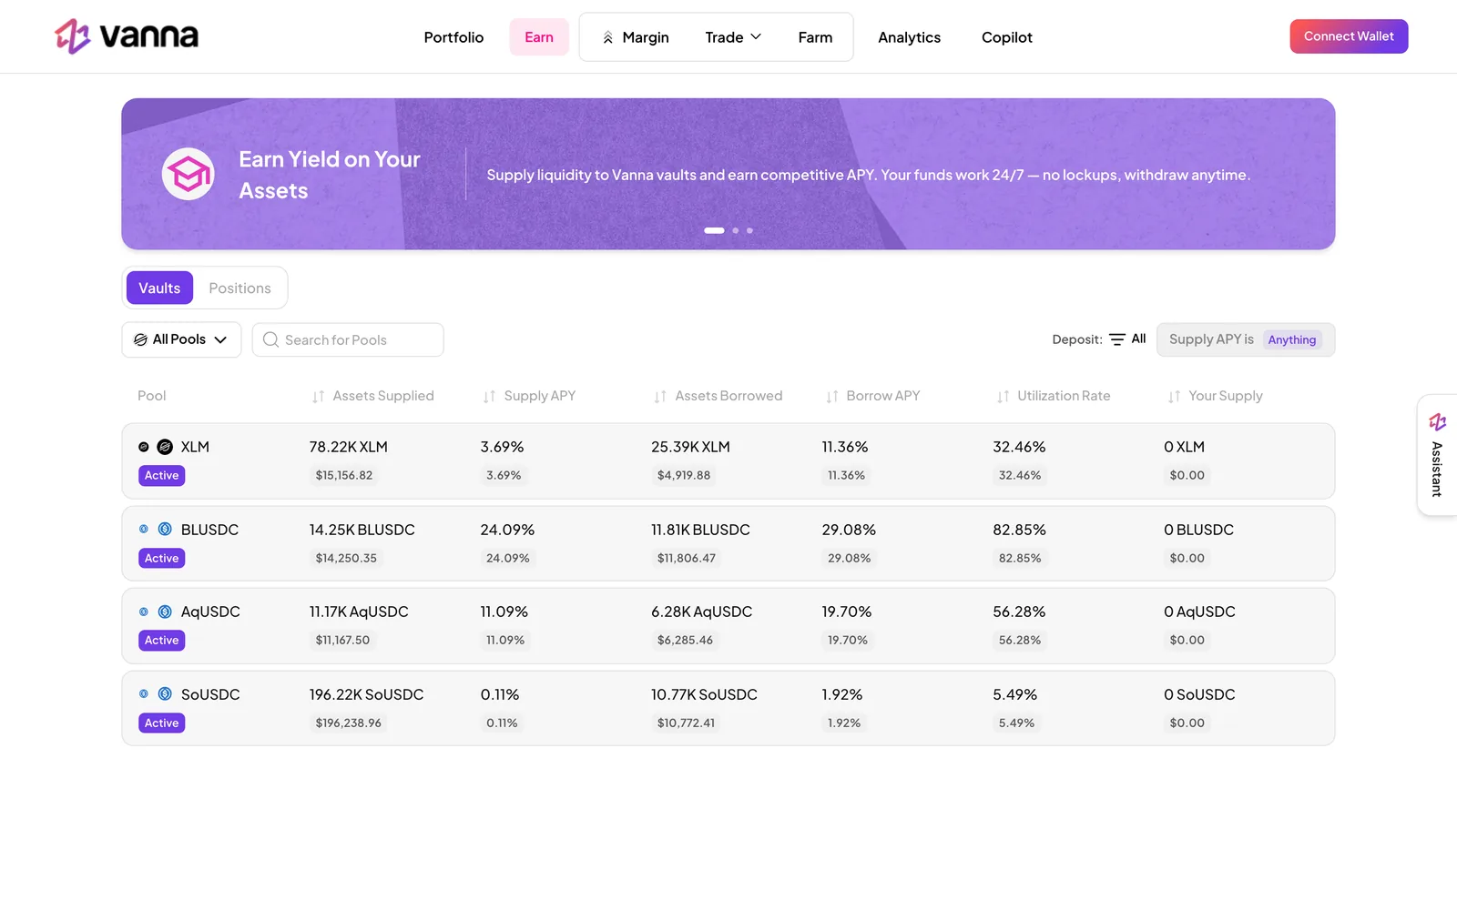Click the Margin nav button
The height and width of the screenshot is (910, 1457).
(636, 37)
